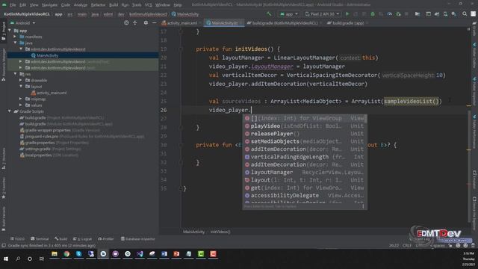The image size is (478, 269).
Task: Choose layoutManager completion suggestion
Action: click(305, 173)
